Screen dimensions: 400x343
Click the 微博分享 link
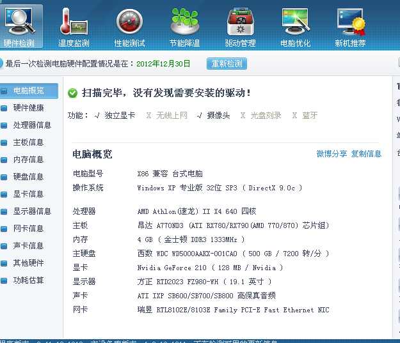coord(332,154)
